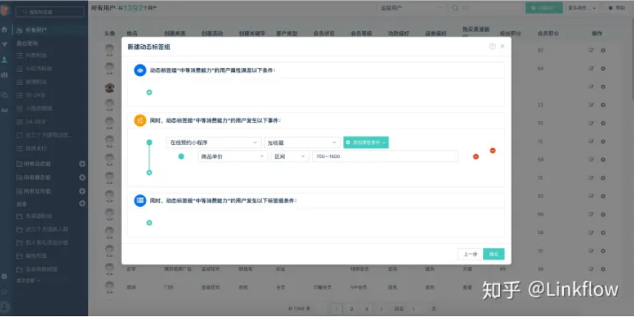Add a user attribute condition with plus circle
Viewport: 634px width, 317px height.
[149, 92]
